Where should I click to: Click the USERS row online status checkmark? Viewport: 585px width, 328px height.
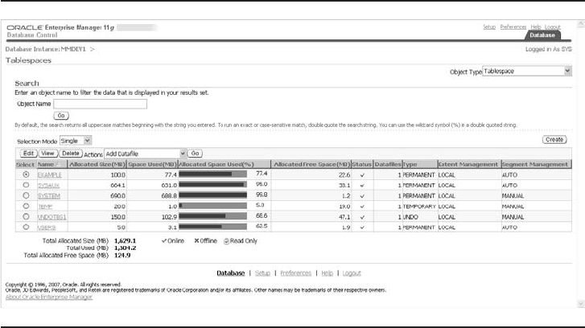point(362,228)
